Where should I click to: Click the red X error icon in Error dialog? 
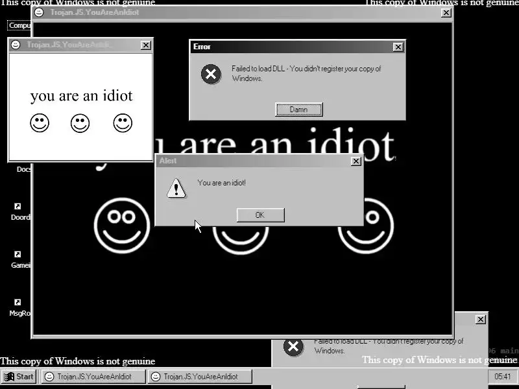tap(211, 74)
